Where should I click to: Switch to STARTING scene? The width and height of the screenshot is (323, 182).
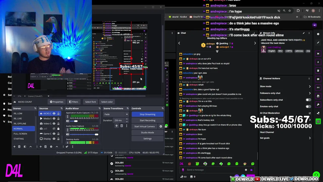click(19, 139)
